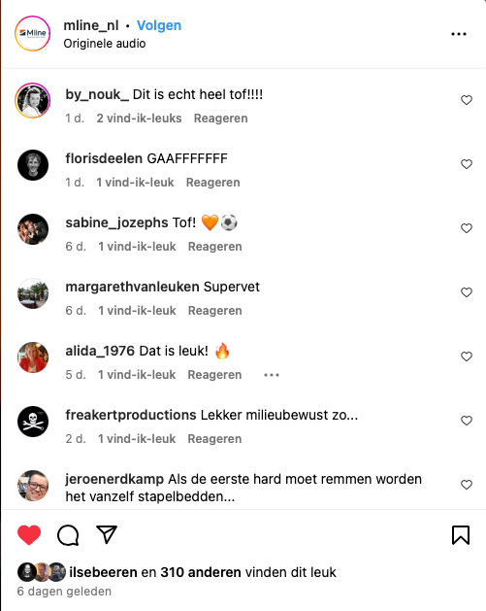This screenshot has width=486, height=611.
Task: Toggle like on freakertproductions comment
Action: (467, 421)
